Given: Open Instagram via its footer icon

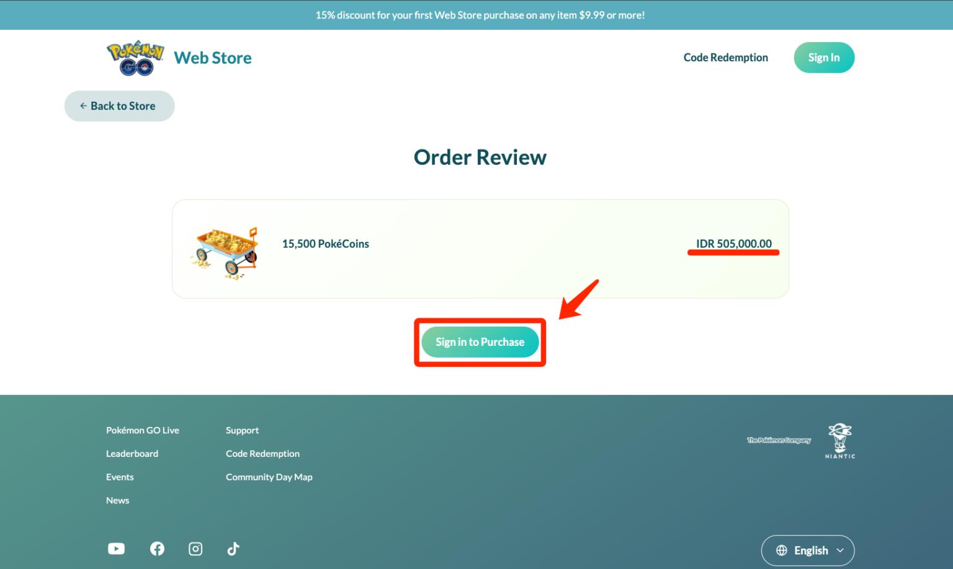Looking at the screenshot, I should pyautogui.click(x=195, y=549).
